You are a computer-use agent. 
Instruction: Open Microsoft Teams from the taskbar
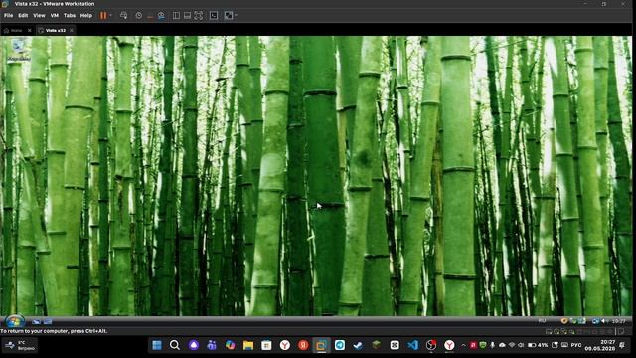coord(212,345)
